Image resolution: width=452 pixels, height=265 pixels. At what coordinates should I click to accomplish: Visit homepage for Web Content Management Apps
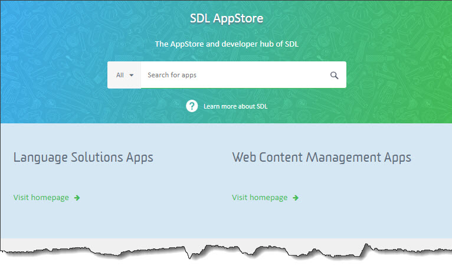(260, 198)
